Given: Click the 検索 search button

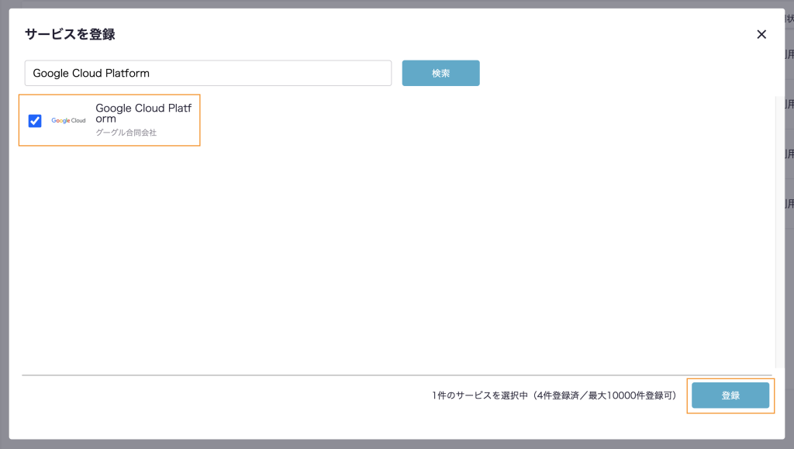Looking at the screenshot, I should (x=440, y=73).
